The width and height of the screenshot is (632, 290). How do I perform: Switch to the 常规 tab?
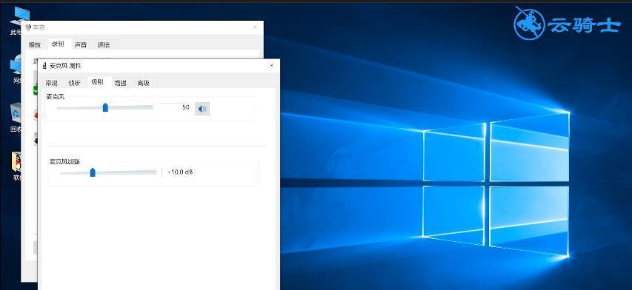coord(52,83)
